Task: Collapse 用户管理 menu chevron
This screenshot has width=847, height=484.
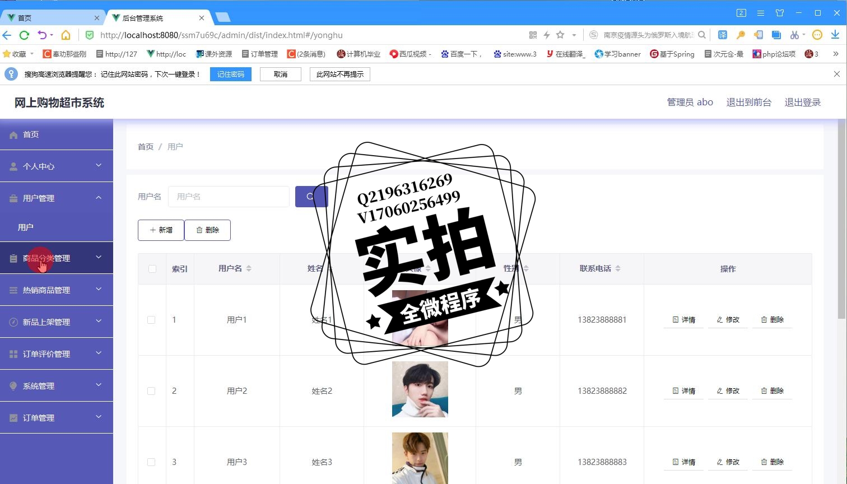Action: [99, 197]
